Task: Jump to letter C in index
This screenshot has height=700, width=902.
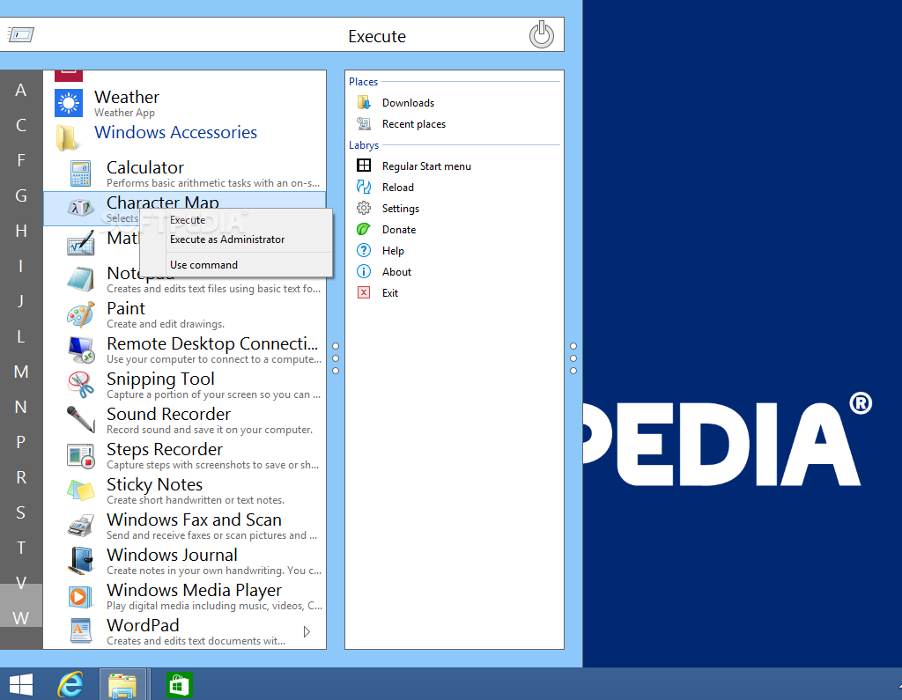Action: pos(21,125)
